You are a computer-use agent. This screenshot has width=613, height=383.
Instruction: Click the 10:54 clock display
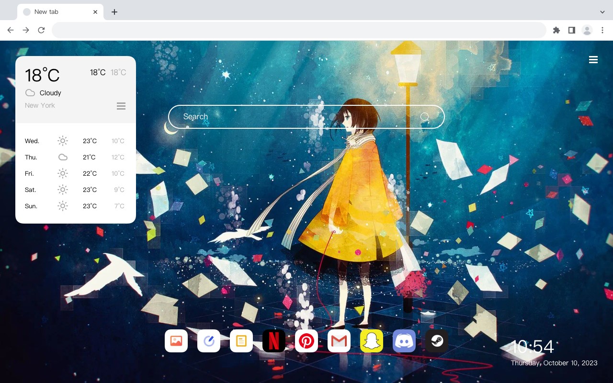533,347
